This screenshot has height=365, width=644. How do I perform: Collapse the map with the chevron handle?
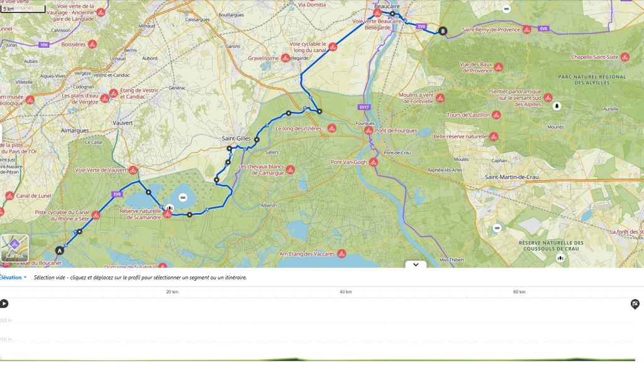(416, 264)
